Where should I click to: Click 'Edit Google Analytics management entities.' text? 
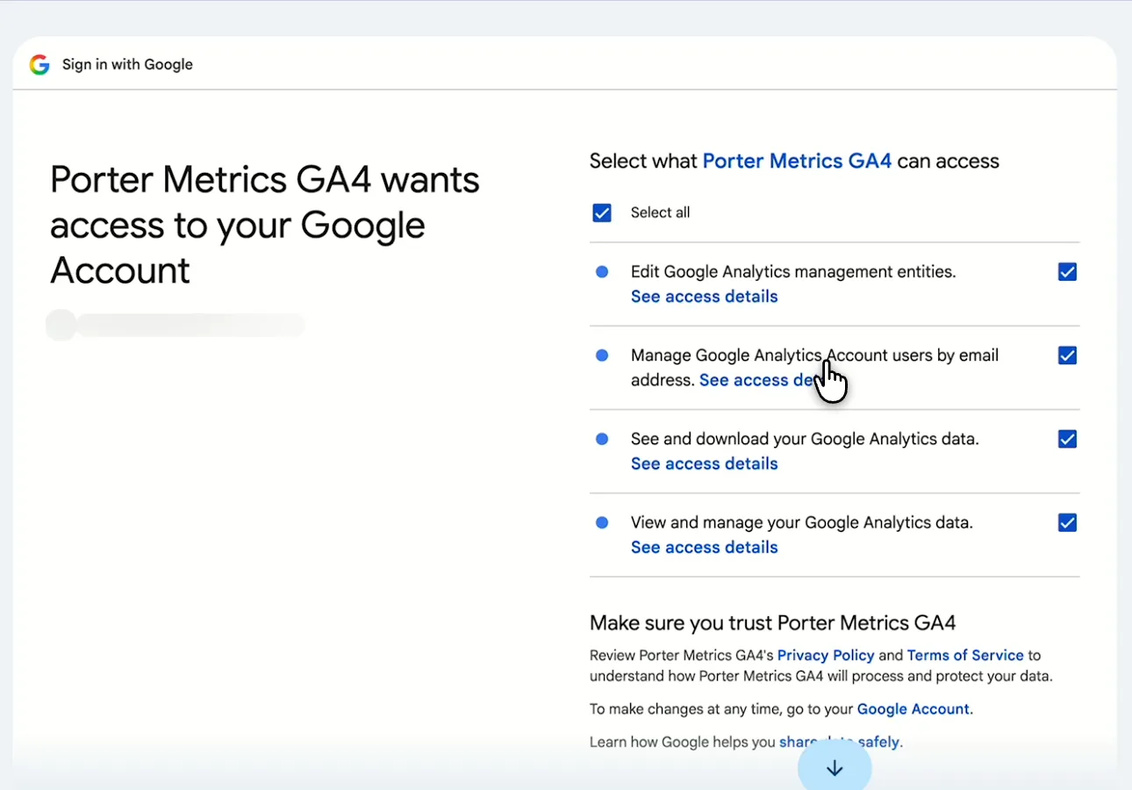tap(793, 272)
